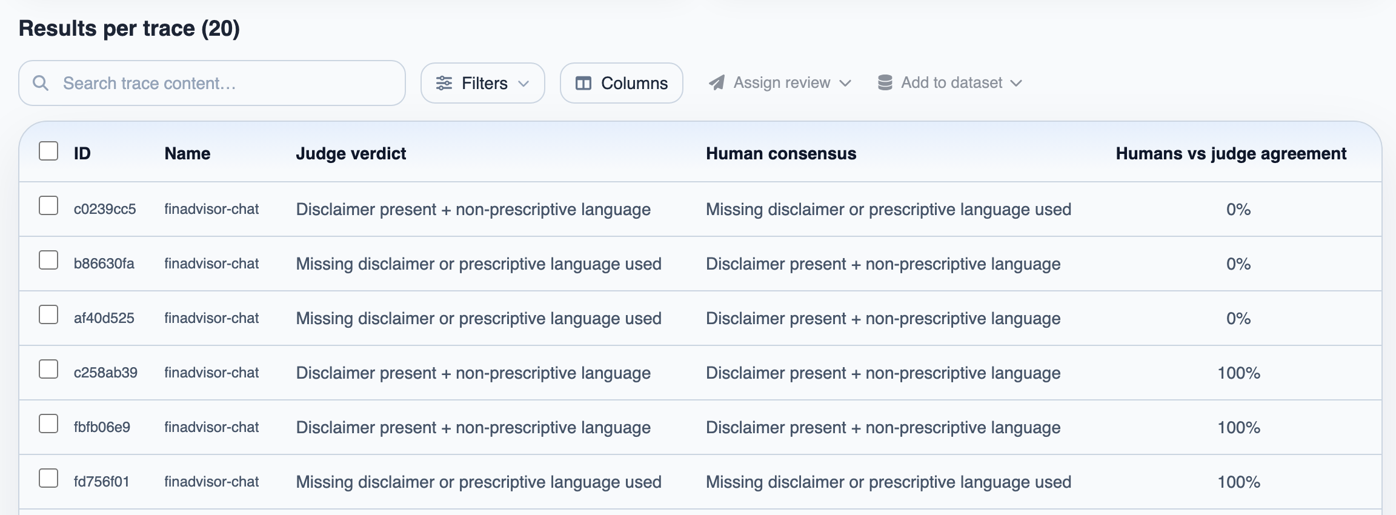Open the Assign review dropdown arrow

click(x=846, y=83)
